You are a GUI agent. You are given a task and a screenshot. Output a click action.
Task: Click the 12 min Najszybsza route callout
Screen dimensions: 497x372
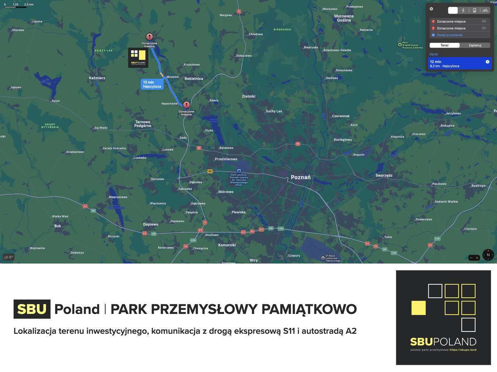point(152,84)
